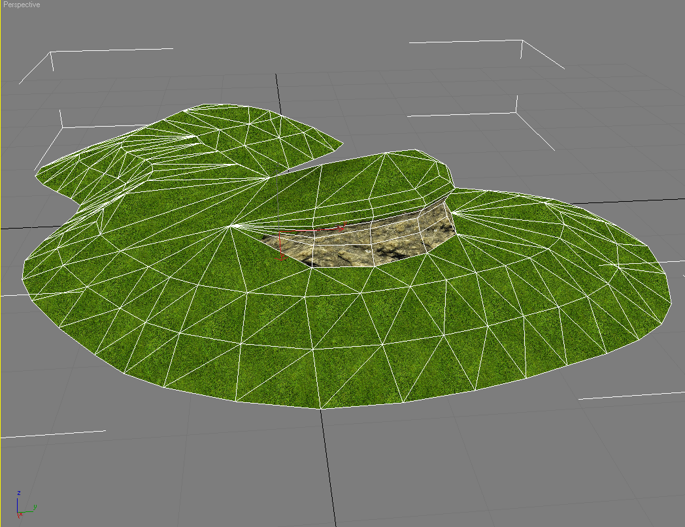Open the Perspective viewport label menu
The image size is (685, 527).
pos(21,5)
